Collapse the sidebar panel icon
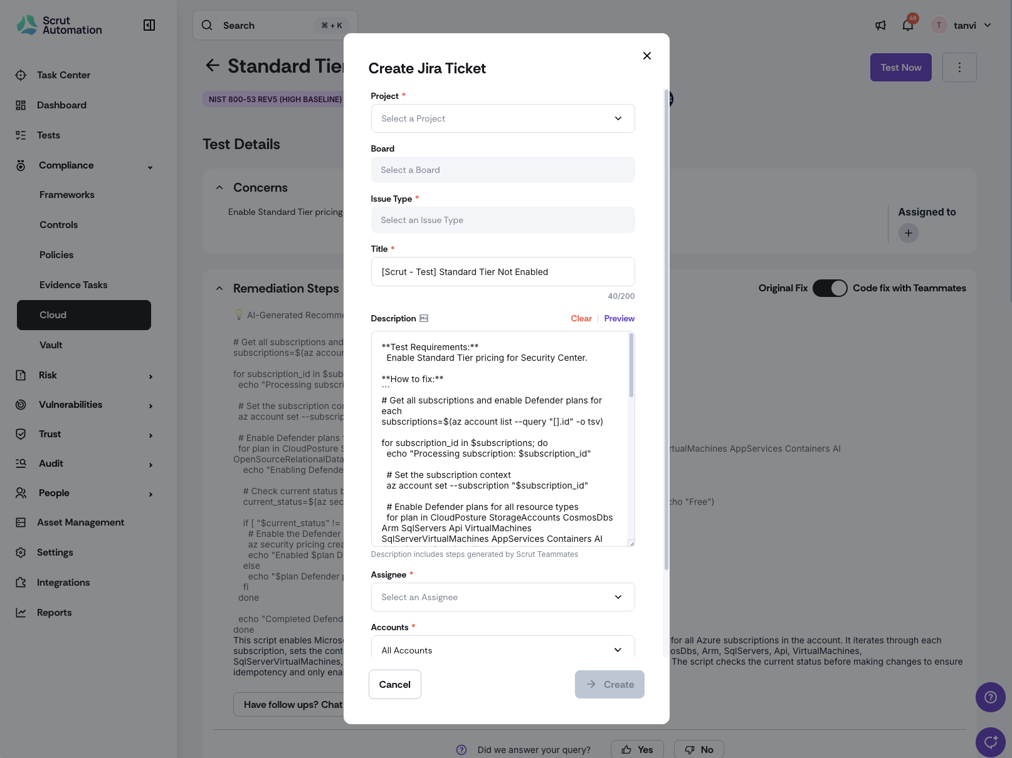1012x758 pixels. (x=149, y=25)
